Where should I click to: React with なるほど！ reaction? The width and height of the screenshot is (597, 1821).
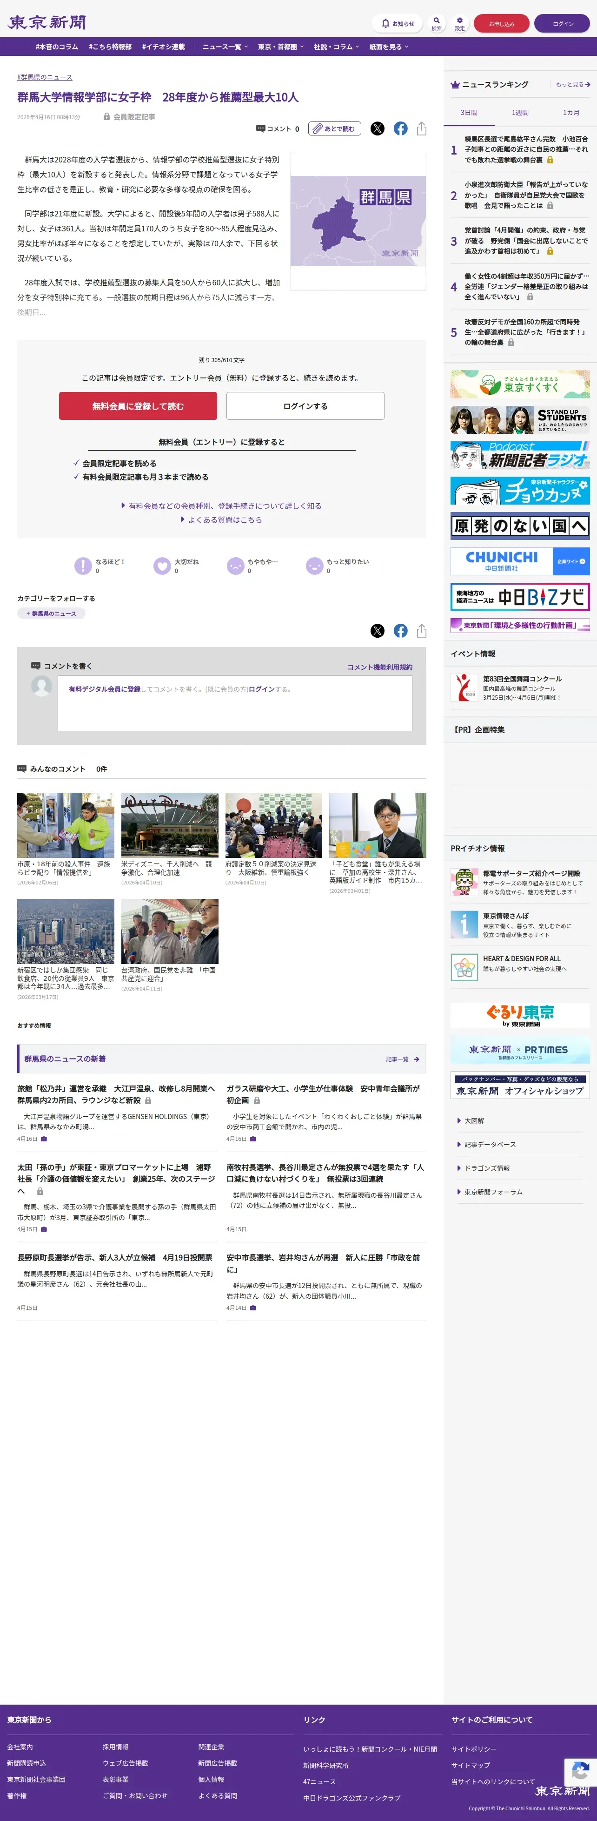coord(99,566)
